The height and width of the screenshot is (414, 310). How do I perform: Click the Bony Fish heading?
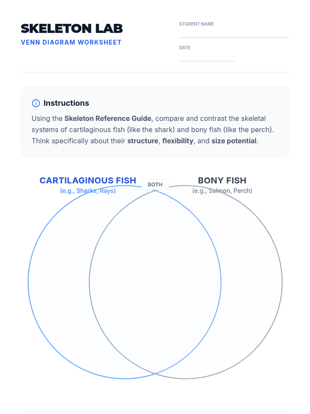(x=222, y=180)
